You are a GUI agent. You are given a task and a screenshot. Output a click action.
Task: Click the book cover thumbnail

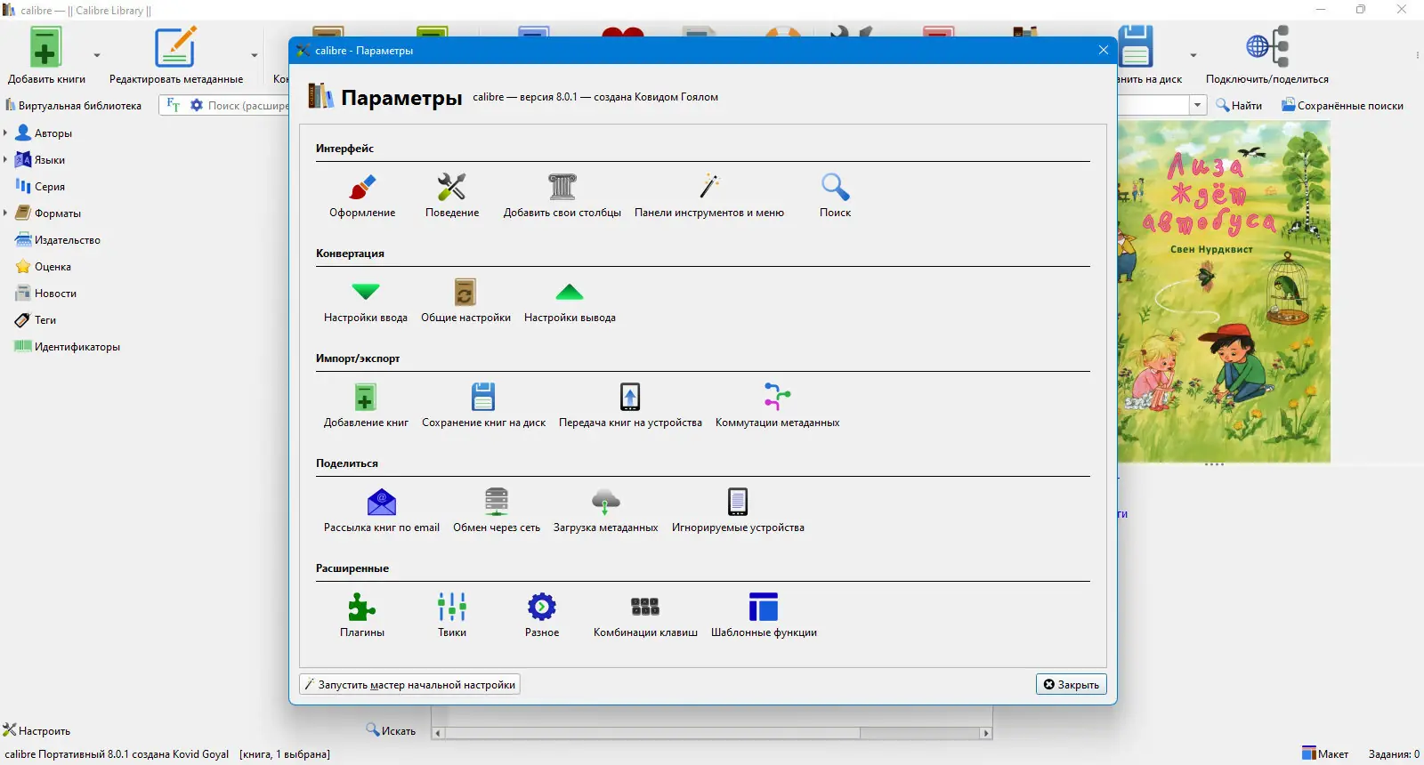[1224, 291]
